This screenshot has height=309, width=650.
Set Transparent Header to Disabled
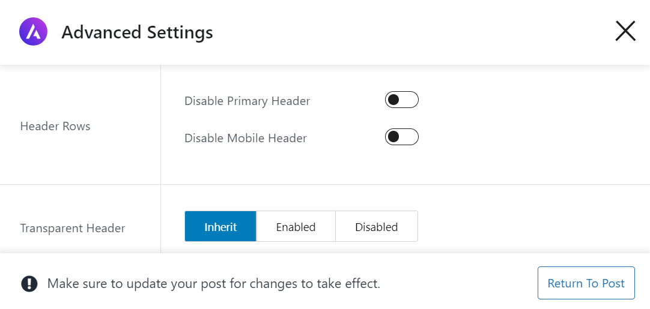376,227
